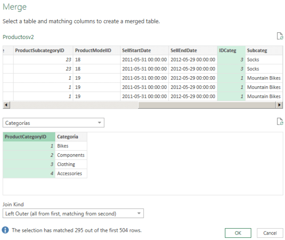Click the horizontal scrollbar right arrow

tap(280, 105)
